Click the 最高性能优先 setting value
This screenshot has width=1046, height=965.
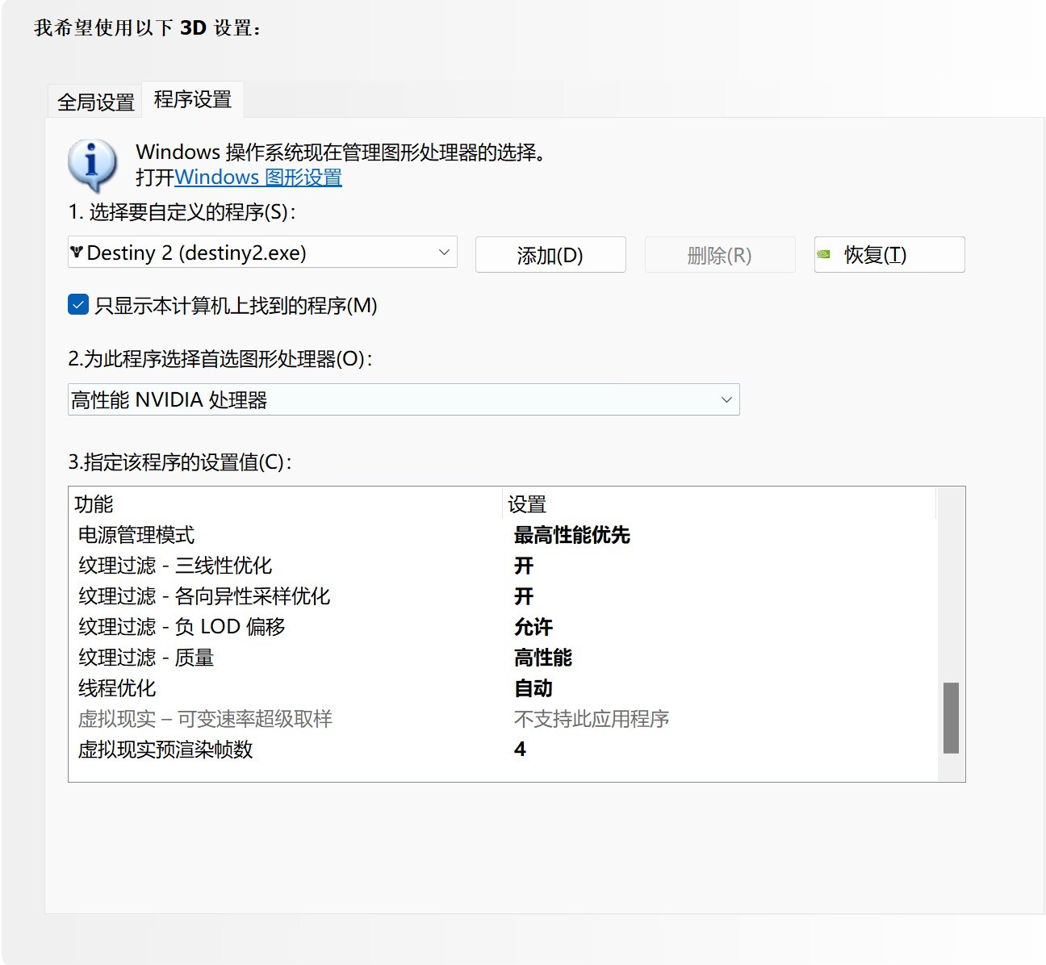pyautogui.click(x=572, y=535)
